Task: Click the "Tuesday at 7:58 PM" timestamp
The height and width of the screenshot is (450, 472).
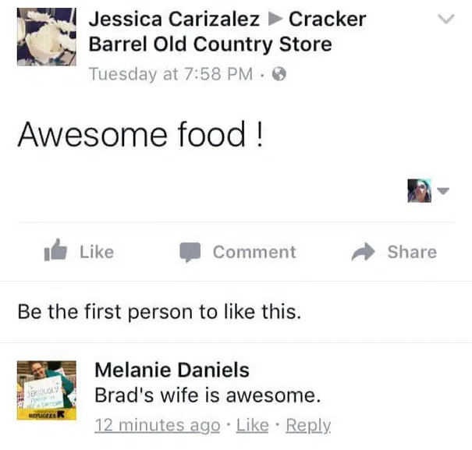Action: point(171,75)
